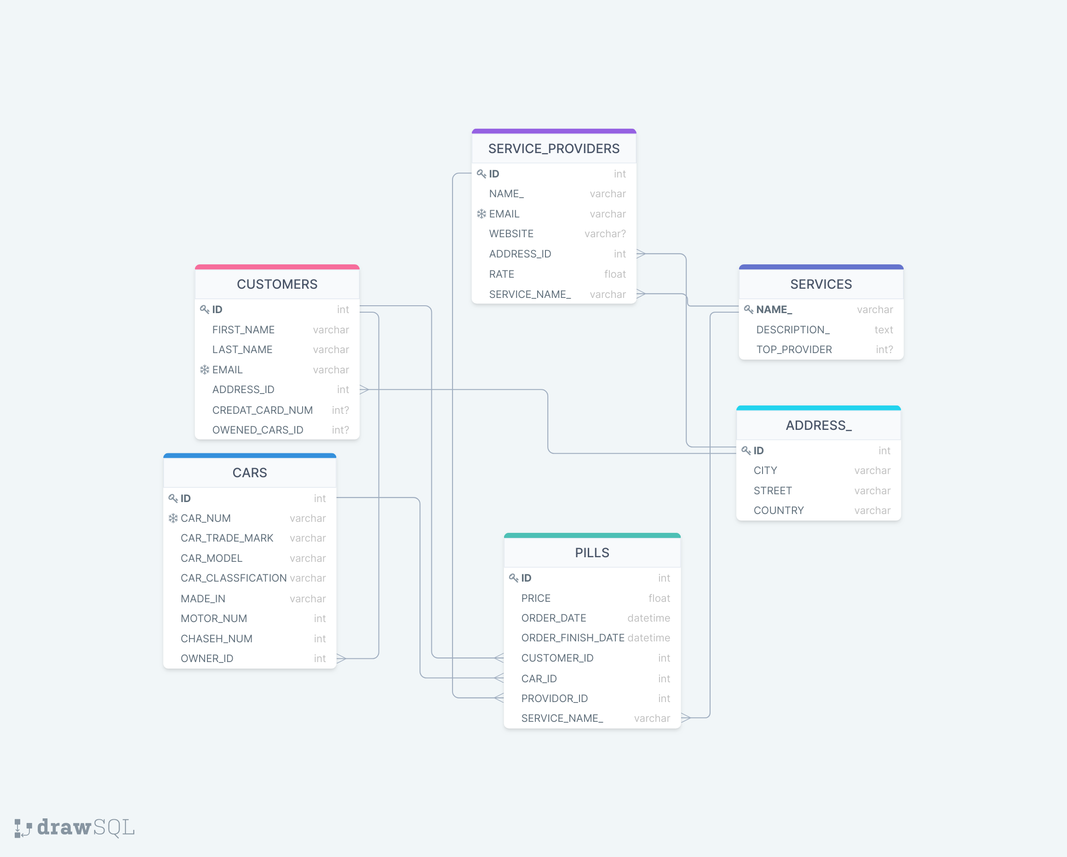Image resolution: width=1067 pixels, height=857 pixels.
Task: Click the key icon in PILLS ID row
Action: click(x=513, y=577)
